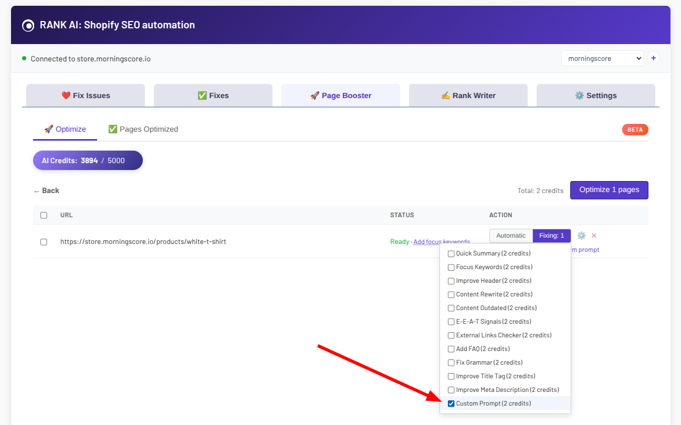The height and width of the screenshot is (425, 681).
Task: Open the Page Booster tab
Action: tap(341, 95)
